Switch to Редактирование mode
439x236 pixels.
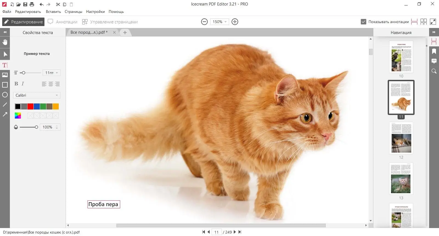pos(23,22)
